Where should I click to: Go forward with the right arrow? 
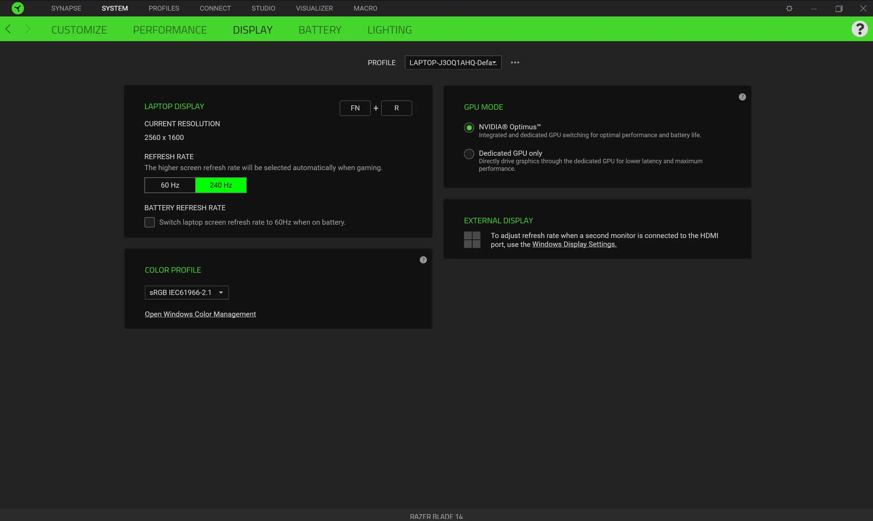pyautogui.click(x=28, y=29)
